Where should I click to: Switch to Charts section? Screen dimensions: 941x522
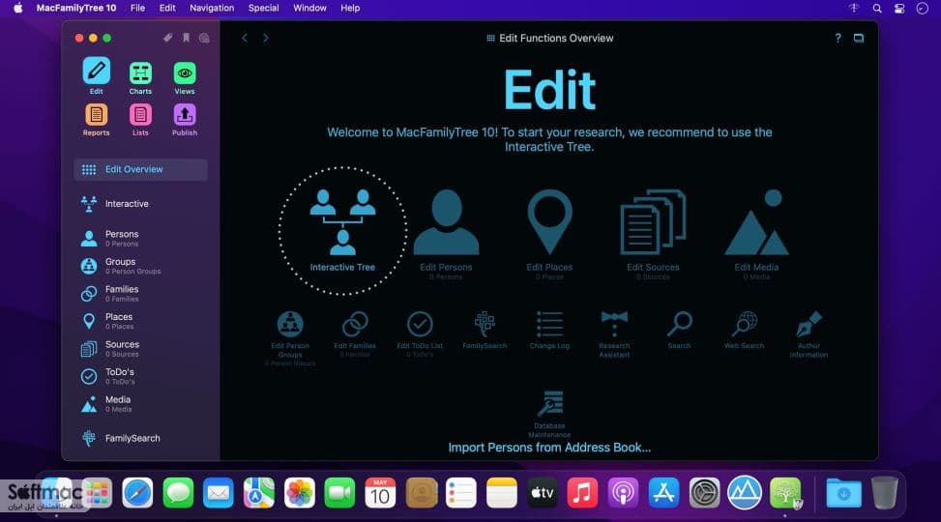(140, 78)
